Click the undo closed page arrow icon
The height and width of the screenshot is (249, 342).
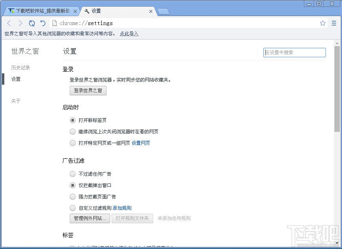point(43,23)
